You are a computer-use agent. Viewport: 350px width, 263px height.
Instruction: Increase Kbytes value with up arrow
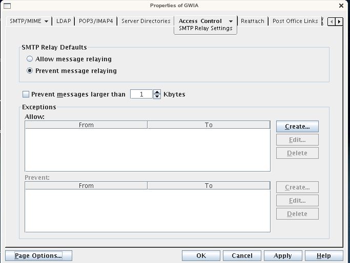point(157,92)
